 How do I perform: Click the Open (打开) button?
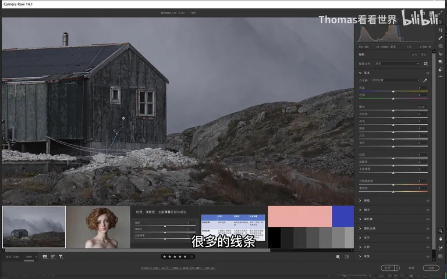click(x=388, y=268)
